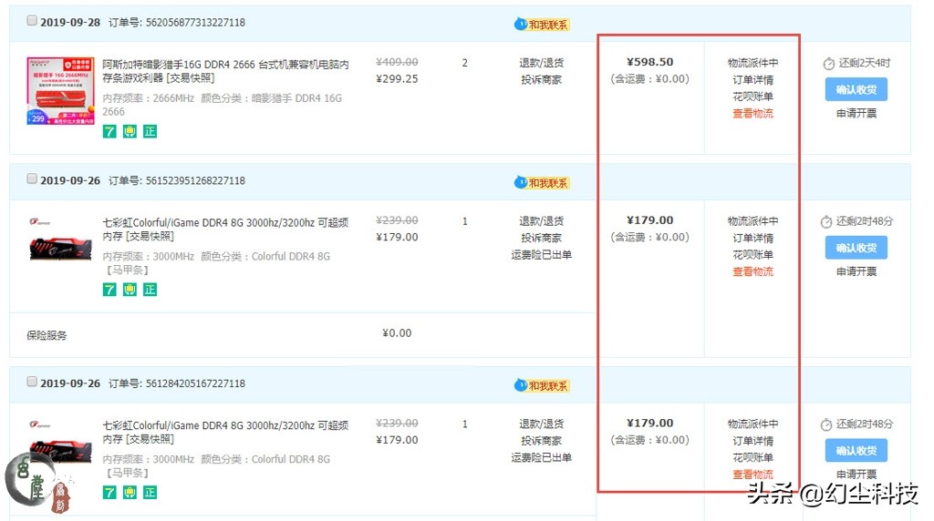Viewport: 934px width, 521px height.
Task: Click the clock icon beside 还剩2天4时
Action: coord(828,64)
